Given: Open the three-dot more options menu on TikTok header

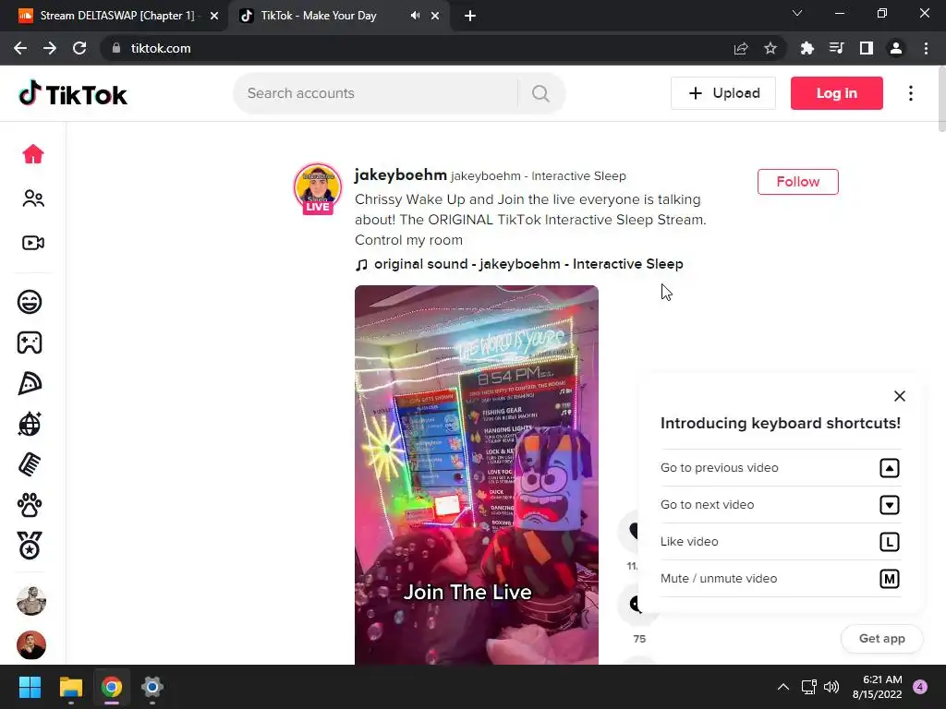Looking at the screenshot, I should (911, 93).
